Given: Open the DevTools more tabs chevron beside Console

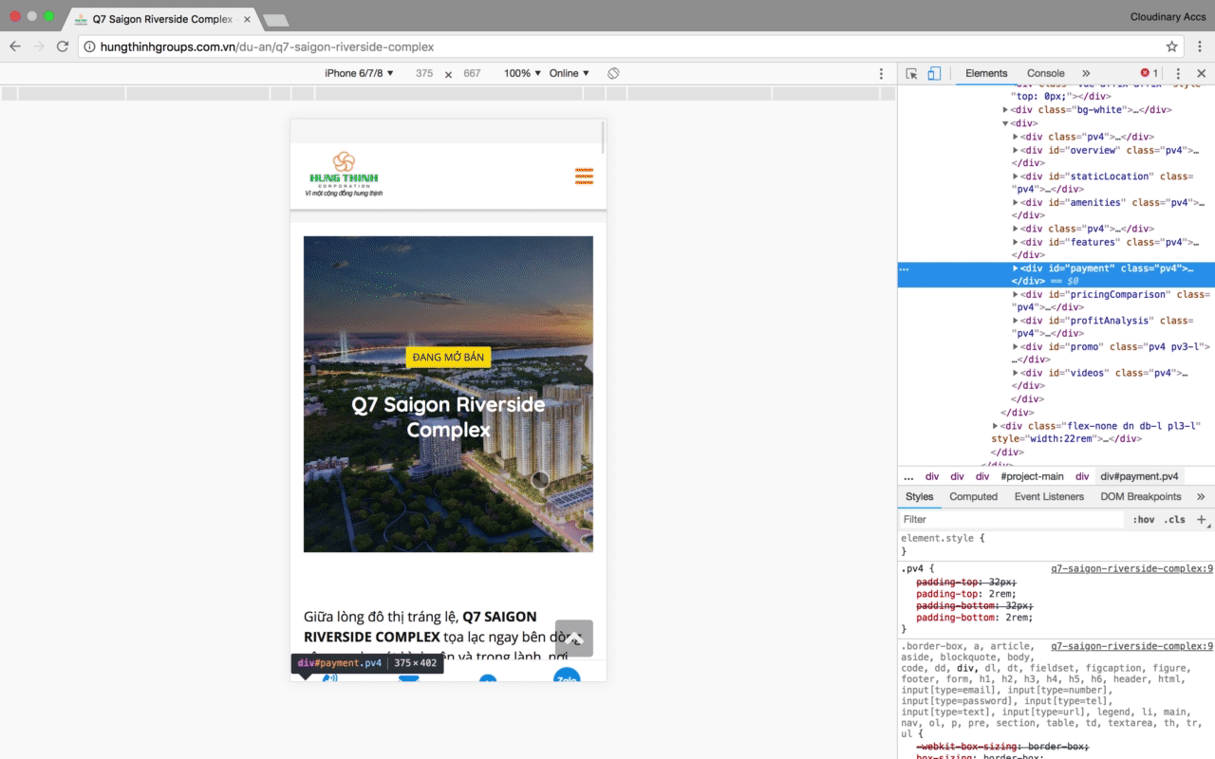Looking at the screenshot, I should point(1086,73).
